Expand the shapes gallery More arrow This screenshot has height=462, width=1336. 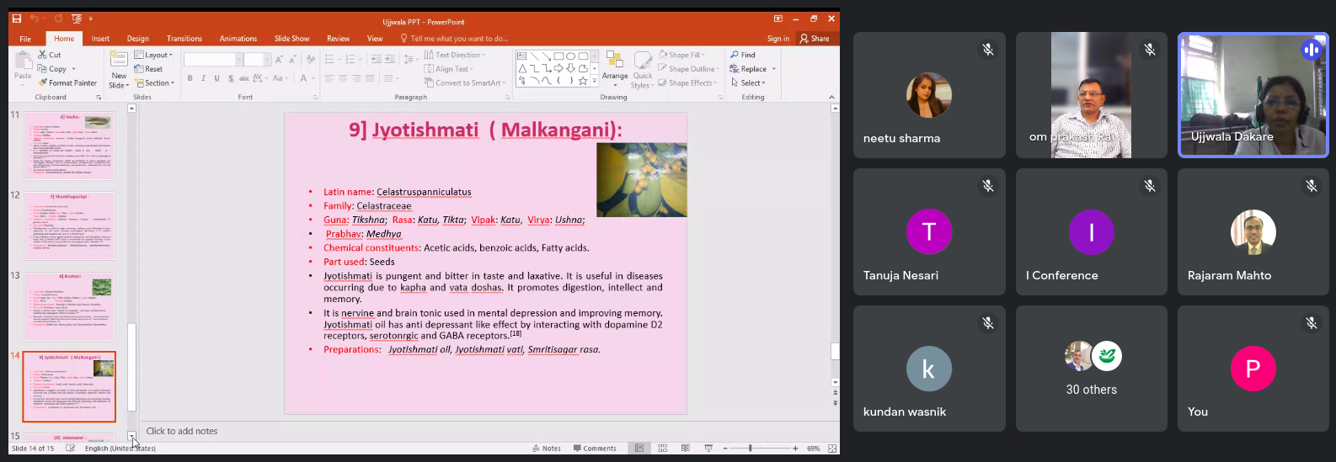[x=595, y=82]
